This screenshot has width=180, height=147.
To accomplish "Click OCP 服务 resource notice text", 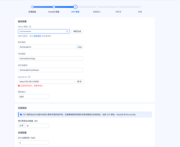I will (x=80, y=115).
